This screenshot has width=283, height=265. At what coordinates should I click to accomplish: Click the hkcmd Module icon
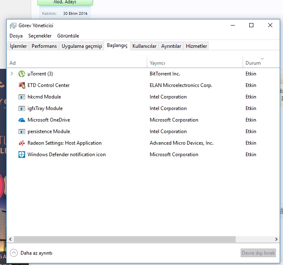point(22,97)
